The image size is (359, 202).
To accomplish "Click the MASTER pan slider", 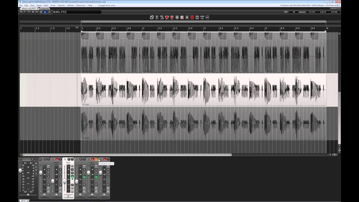I will 28,195.
